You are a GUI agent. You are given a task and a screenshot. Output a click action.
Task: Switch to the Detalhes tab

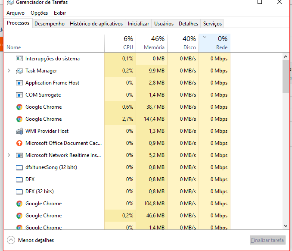(188, 24)
